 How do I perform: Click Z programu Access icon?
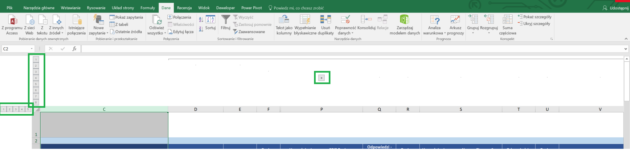(12, 20)
